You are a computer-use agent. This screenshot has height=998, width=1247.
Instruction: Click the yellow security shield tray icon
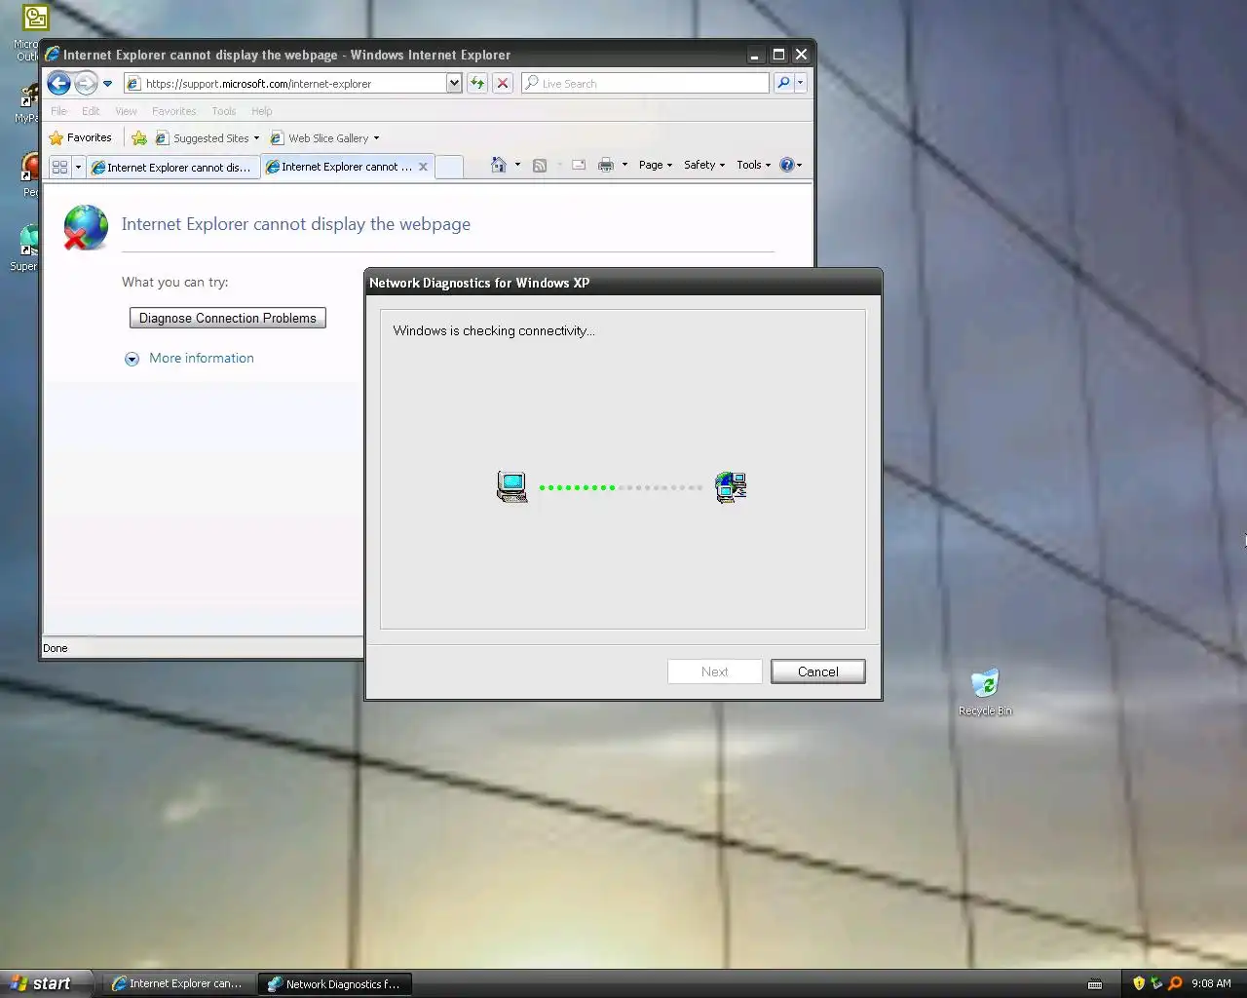pyautogui.click(x=1139, y=983)
